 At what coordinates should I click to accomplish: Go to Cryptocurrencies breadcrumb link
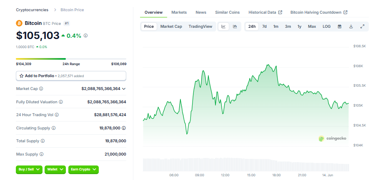[x=32, y=10]
